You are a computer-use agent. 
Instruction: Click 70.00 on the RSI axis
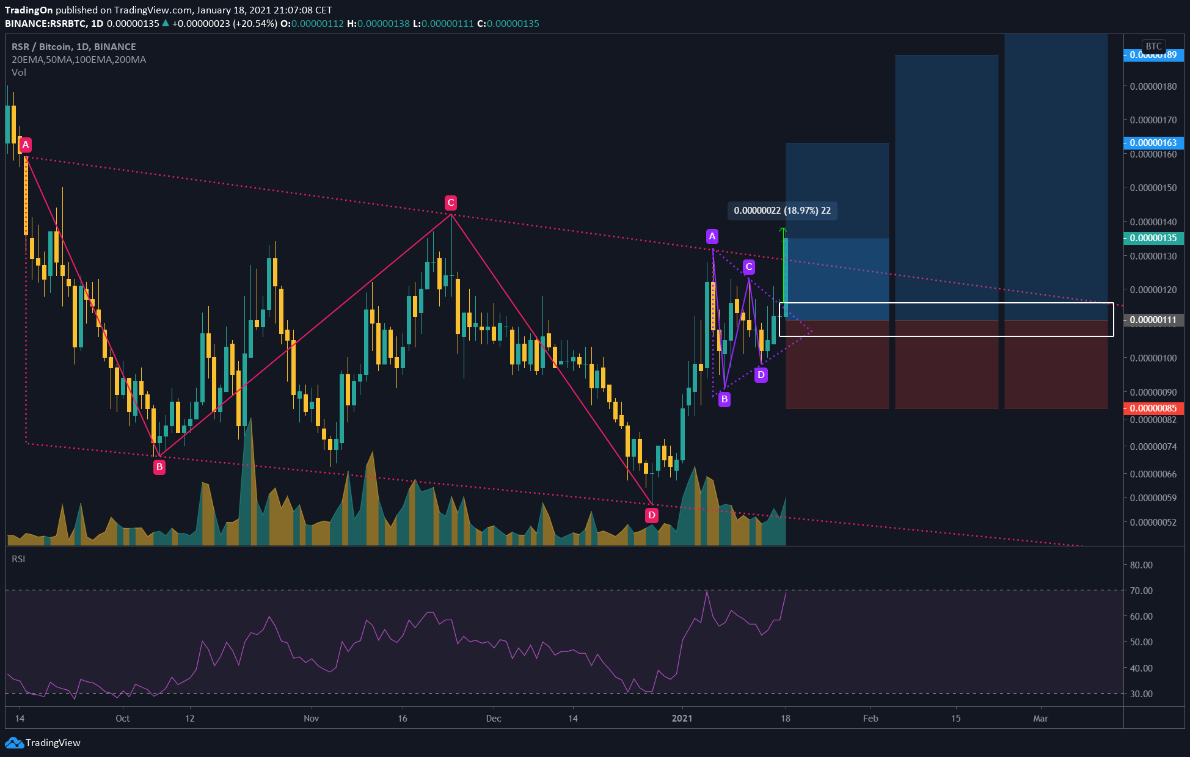coord(1141,591)
